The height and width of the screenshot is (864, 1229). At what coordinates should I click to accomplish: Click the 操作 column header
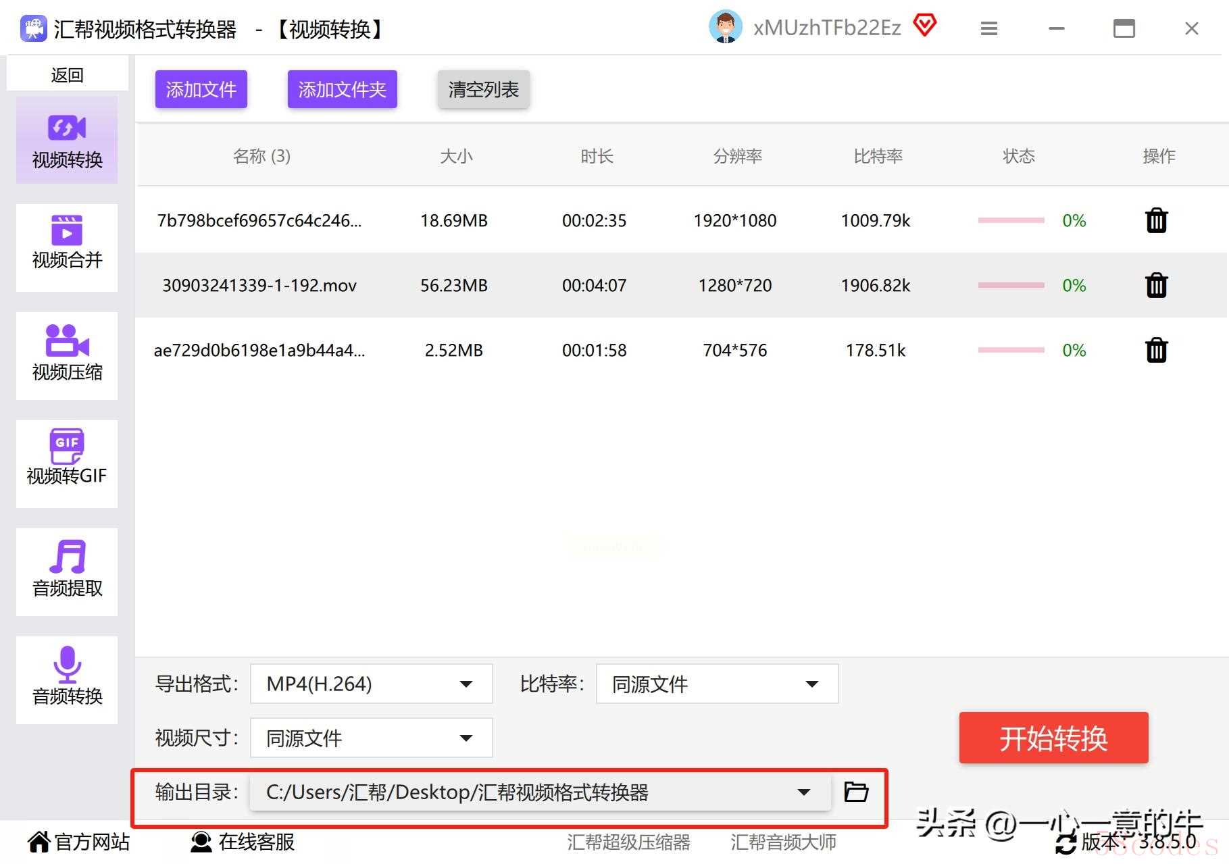pyautogui.click(x=1159, y=156)
